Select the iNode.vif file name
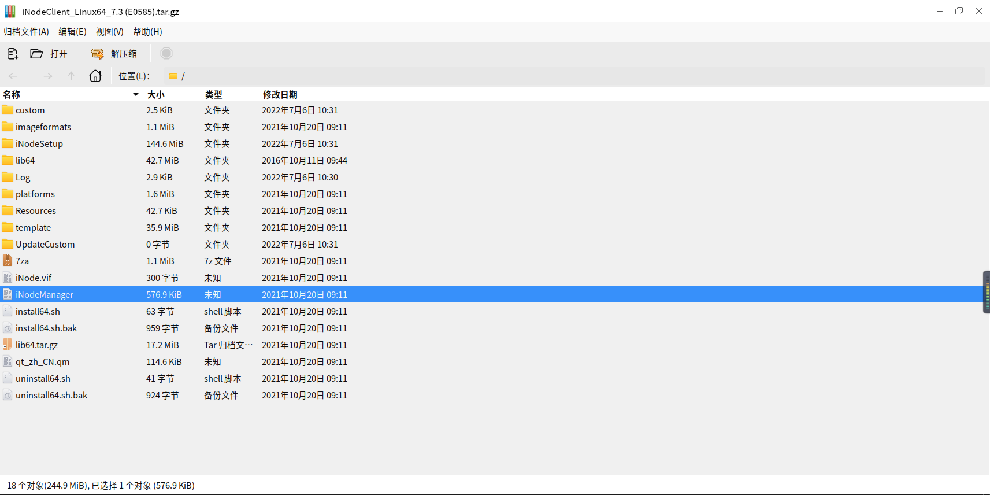This screenshot has width=990, height=495. tap(34, 278)
